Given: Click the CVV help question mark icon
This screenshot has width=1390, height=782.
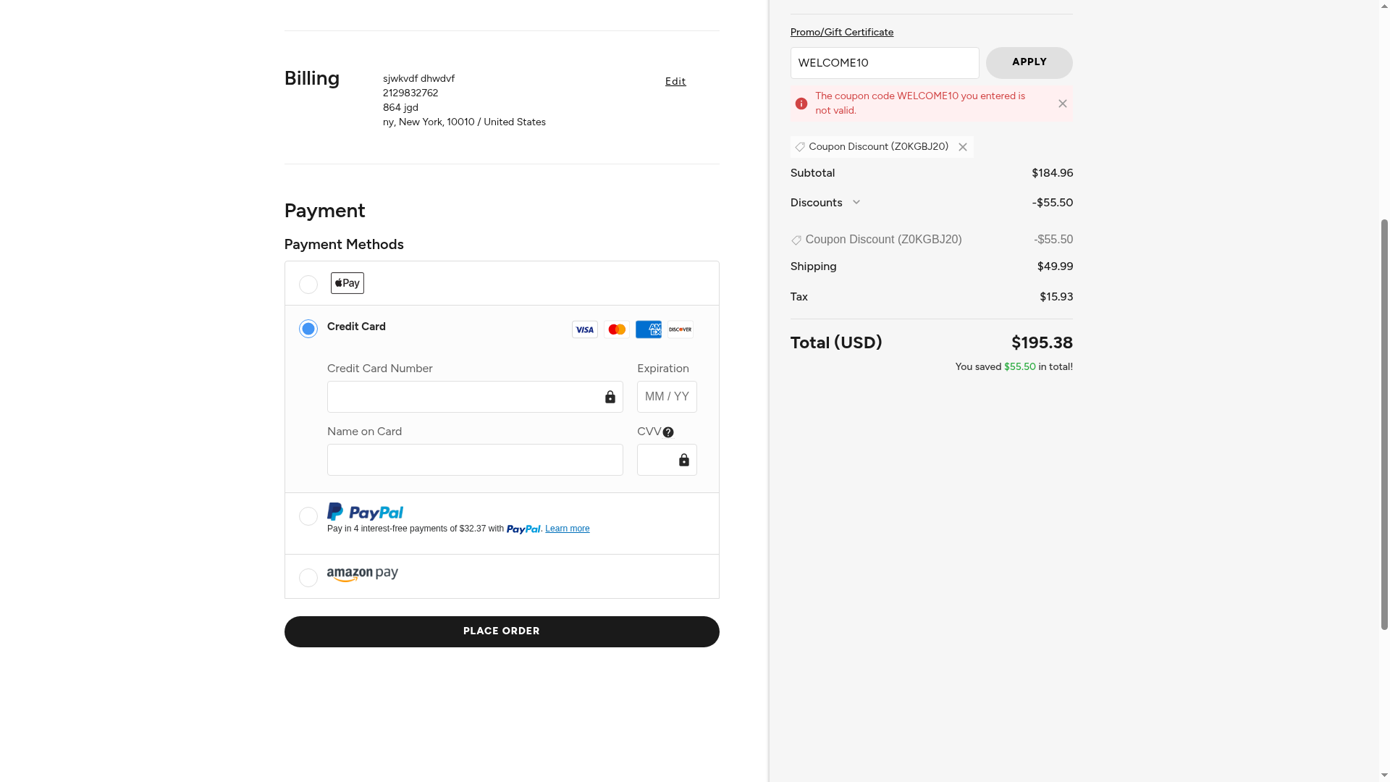Looking at the screenshot, I should pyautogui.click(x=668, y=432).
